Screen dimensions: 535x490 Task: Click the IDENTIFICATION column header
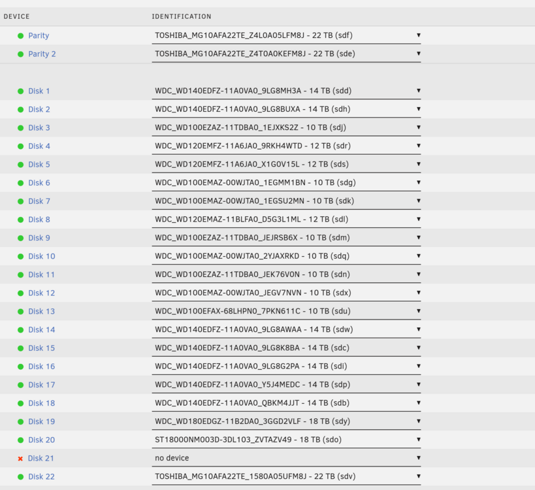coord(182,16)
